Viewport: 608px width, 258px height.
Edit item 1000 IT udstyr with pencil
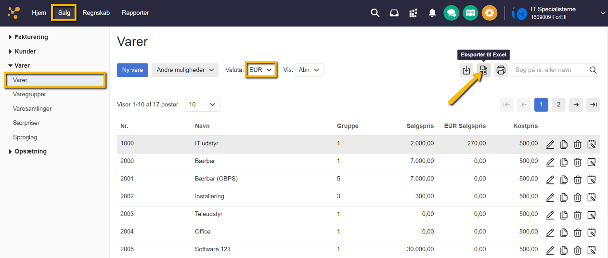550,144
